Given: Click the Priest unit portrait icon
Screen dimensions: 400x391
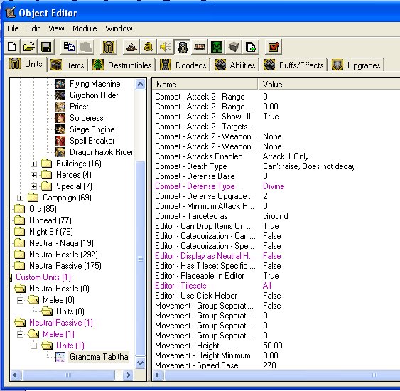Looking at the screenshot, I should [60, 107].
